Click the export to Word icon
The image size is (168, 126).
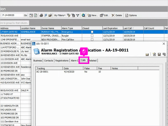pos(46,15)
